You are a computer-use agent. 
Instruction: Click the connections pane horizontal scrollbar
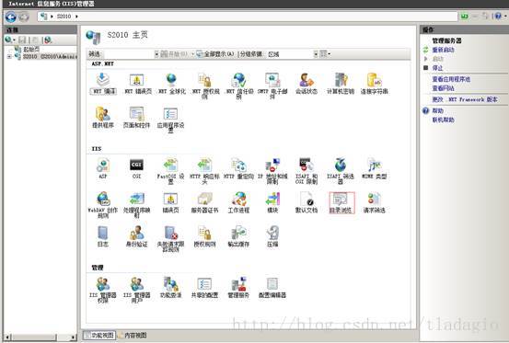coord(40,337)
